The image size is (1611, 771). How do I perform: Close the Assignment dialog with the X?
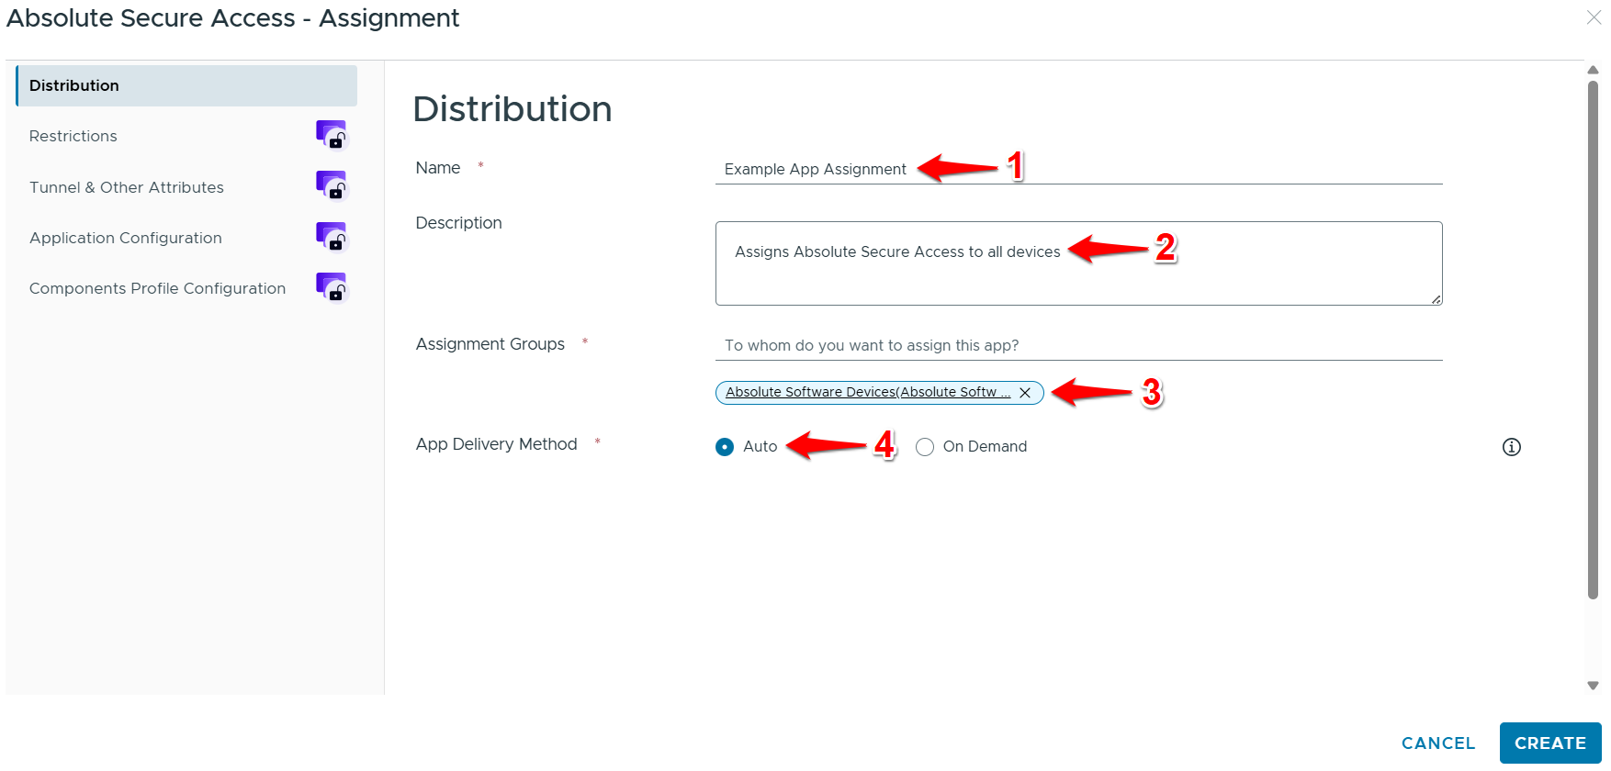(1594, 17)
